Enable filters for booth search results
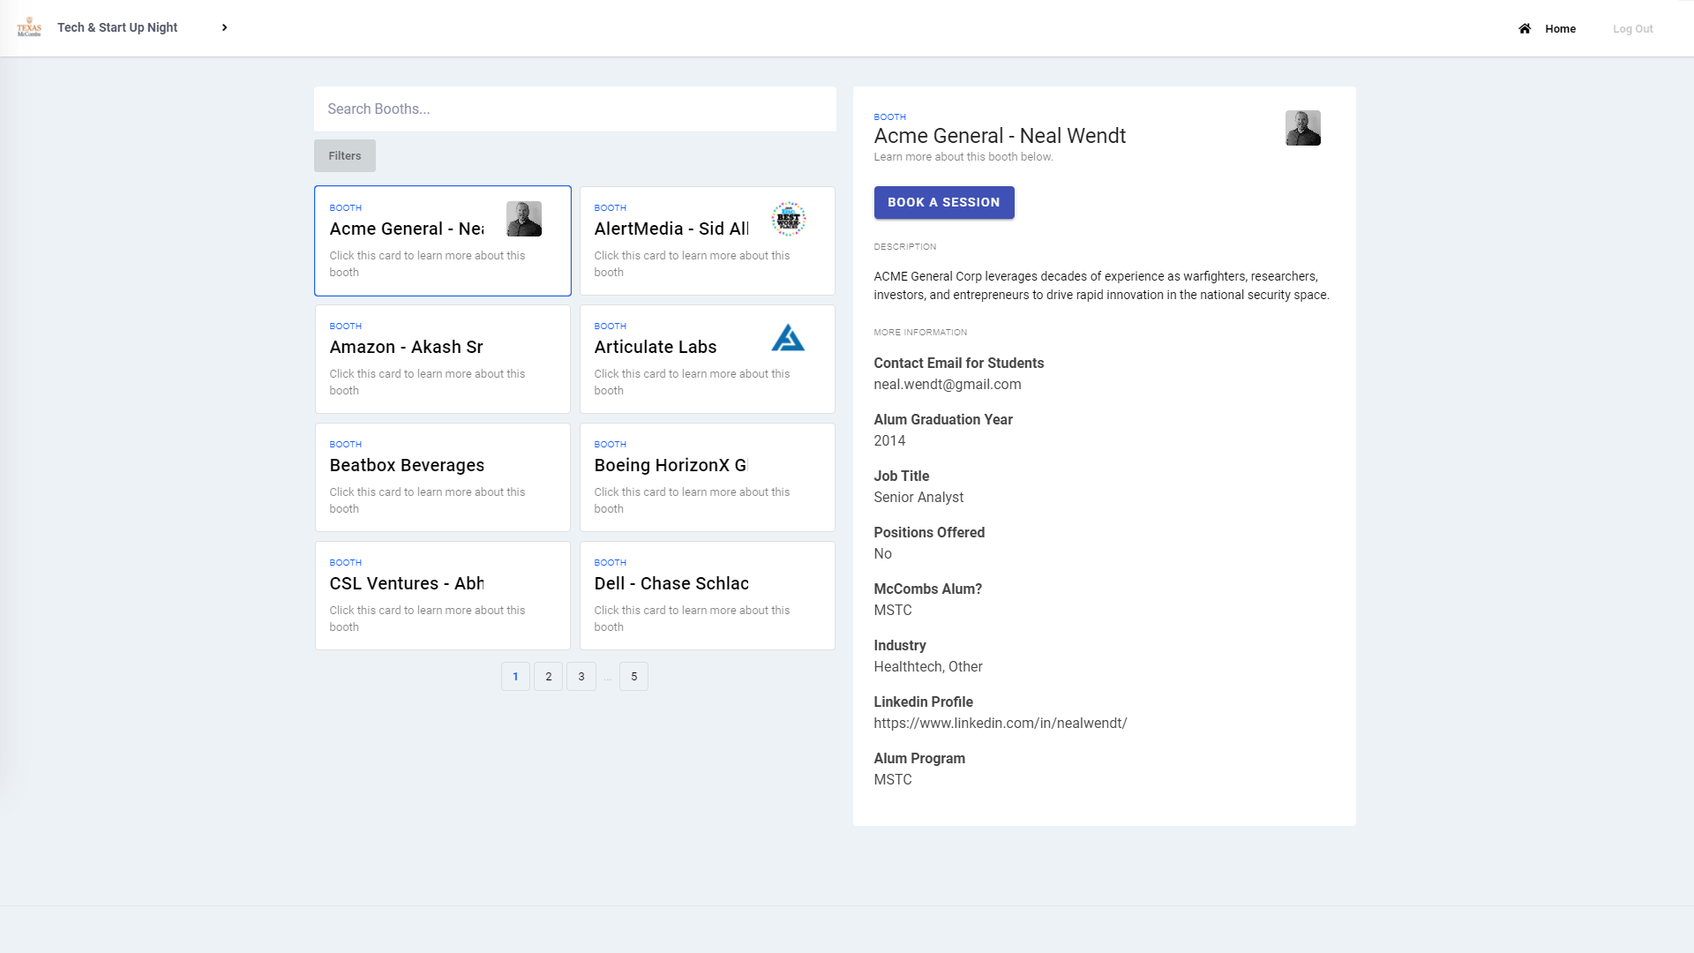The image size is (1694, 953). coord(344,154)
